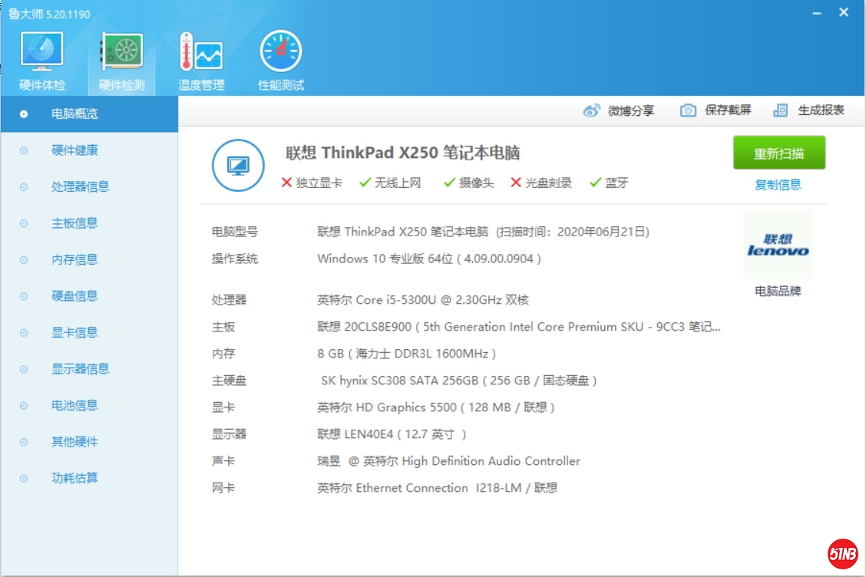Select 电脑概览 in the sidebar
Viewport: 866px width, 577px height.
click(74, 114)
